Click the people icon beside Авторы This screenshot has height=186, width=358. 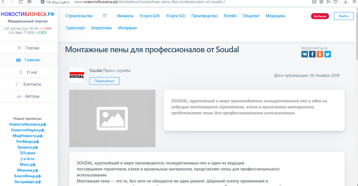point(19,96)
